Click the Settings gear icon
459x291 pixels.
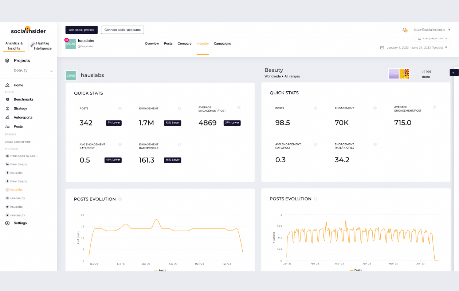pos(7,223)
